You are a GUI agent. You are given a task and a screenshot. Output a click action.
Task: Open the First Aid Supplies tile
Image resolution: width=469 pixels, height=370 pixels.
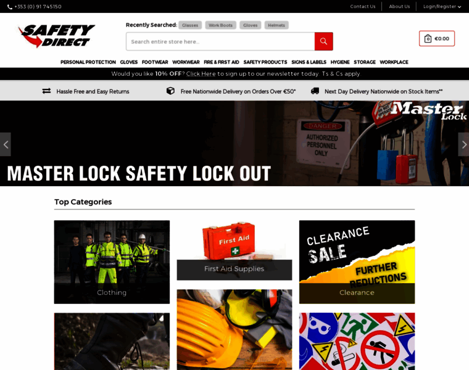[234, 250]
